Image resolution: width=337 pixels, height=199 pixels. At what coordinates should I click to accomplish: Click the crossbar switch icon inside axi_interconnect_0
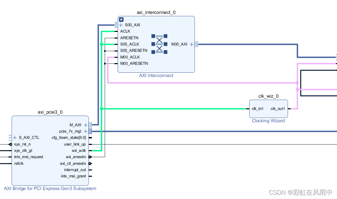(159, 44)
